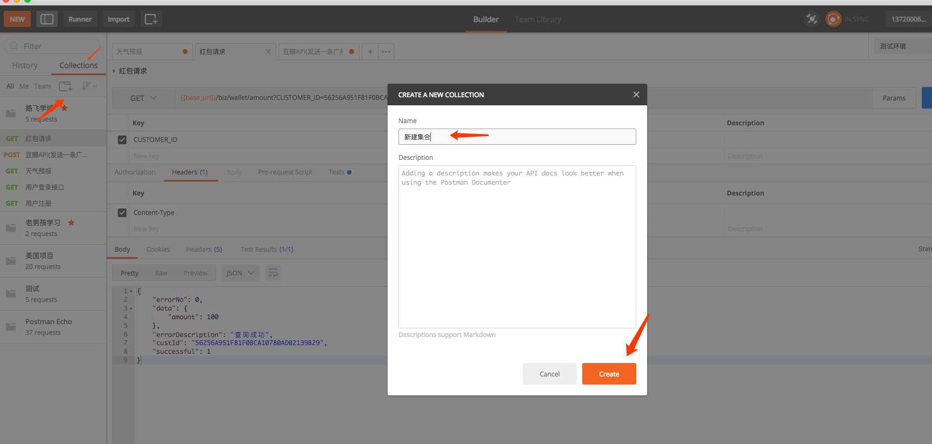This screenshot has width=932, height=444.
Task: Switch to the History tab
Action: click(x=25, y=65)
